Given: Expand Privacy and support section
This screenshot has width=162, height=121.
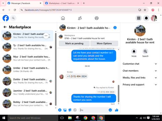Looking at the screenshot, I should click(140, 85).
